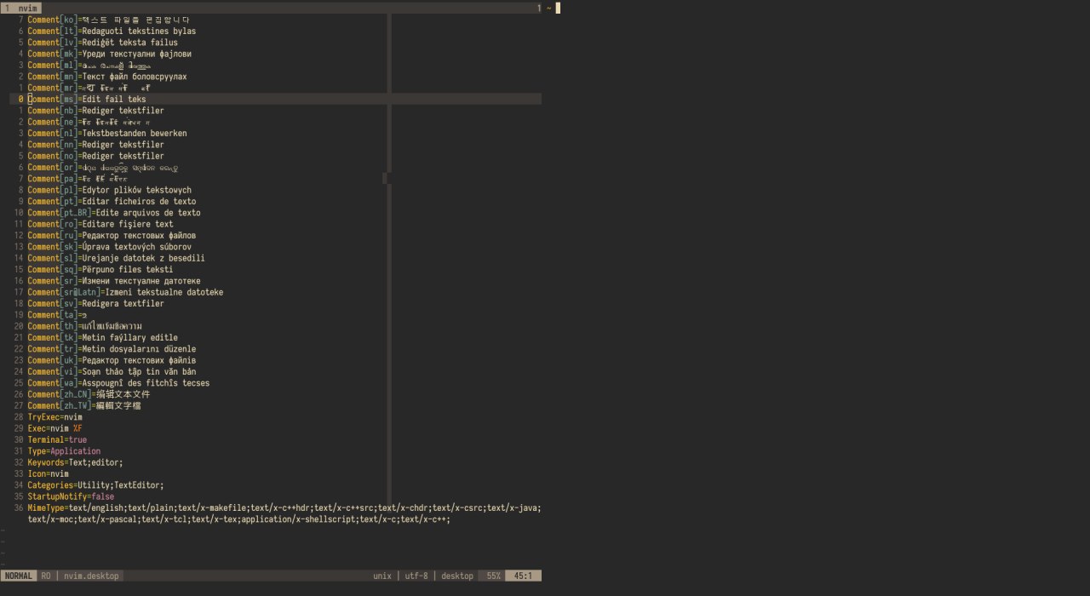Click the NORMAL mode indicator in statusline
The image size is (1090, 596).
click(19, 576)
